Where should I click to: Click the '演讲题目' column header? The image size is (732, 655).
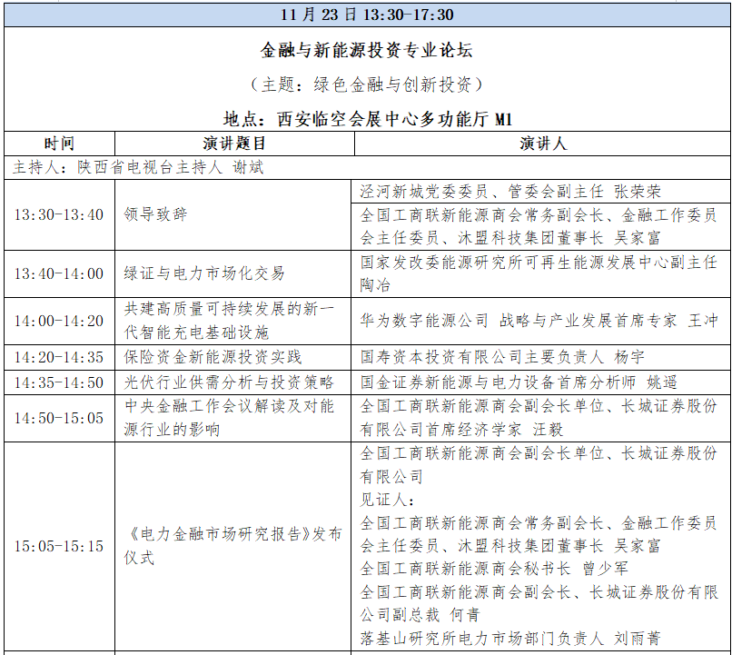234,144
